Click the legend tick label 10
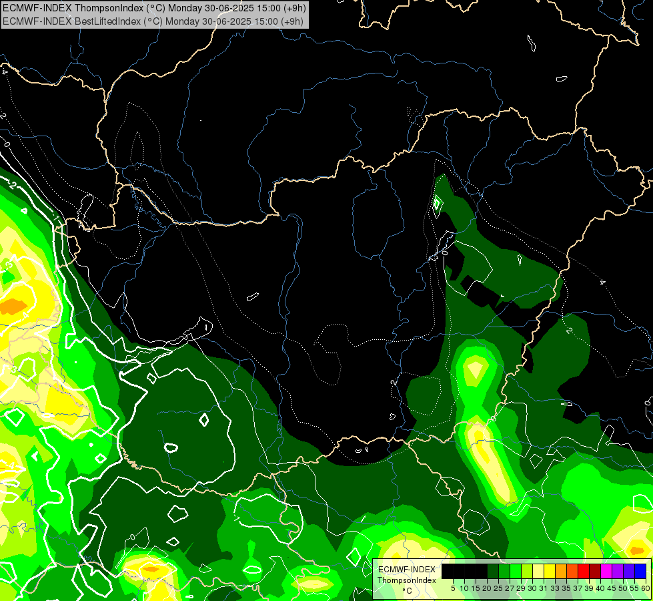 pos(464,588)
